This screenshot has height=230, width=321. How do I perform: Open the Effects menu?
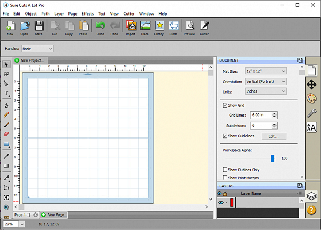[88, 14]
